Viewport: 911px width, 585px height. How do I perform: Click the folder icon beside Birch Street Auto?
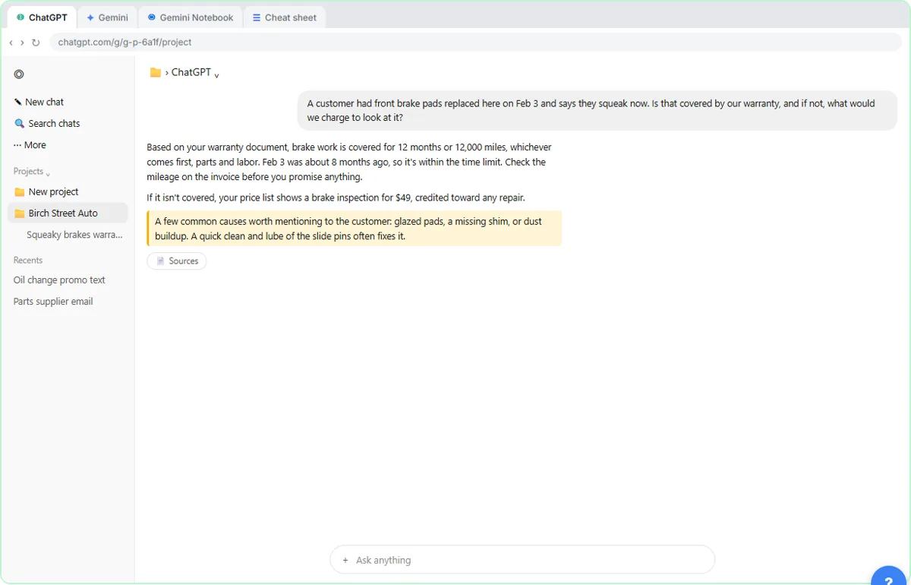20,213
